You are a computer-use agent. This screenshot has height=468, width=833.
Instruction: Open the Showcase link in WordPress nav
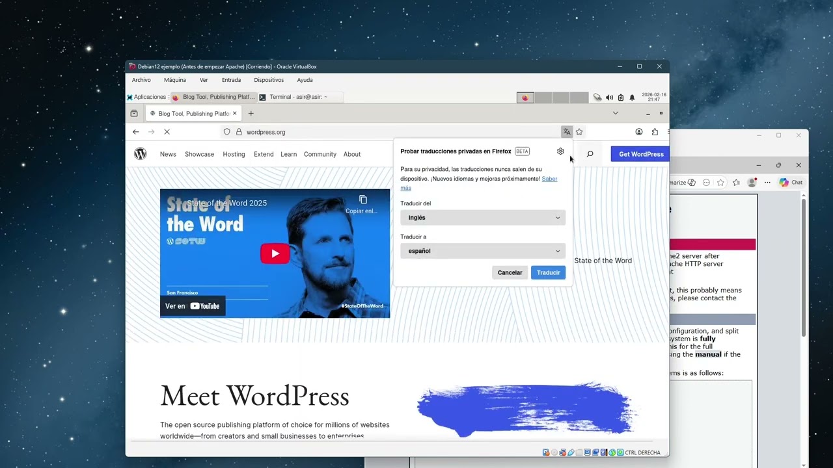tap(199, 154)
